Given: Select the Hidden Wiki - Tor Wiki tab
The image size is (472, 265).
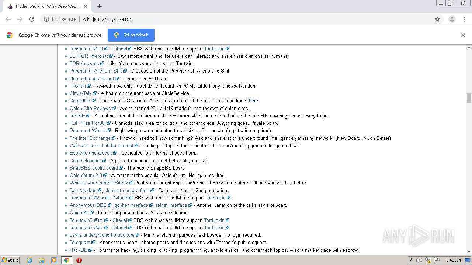Looking at the screenshot, I should pos(47,6).
